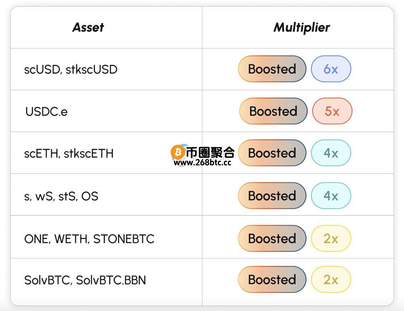The width and height of the screenshot is (404, 311).
Task: Click the 4x badge for scETH row
Action: pyautogui.click(x=331, y=153)
